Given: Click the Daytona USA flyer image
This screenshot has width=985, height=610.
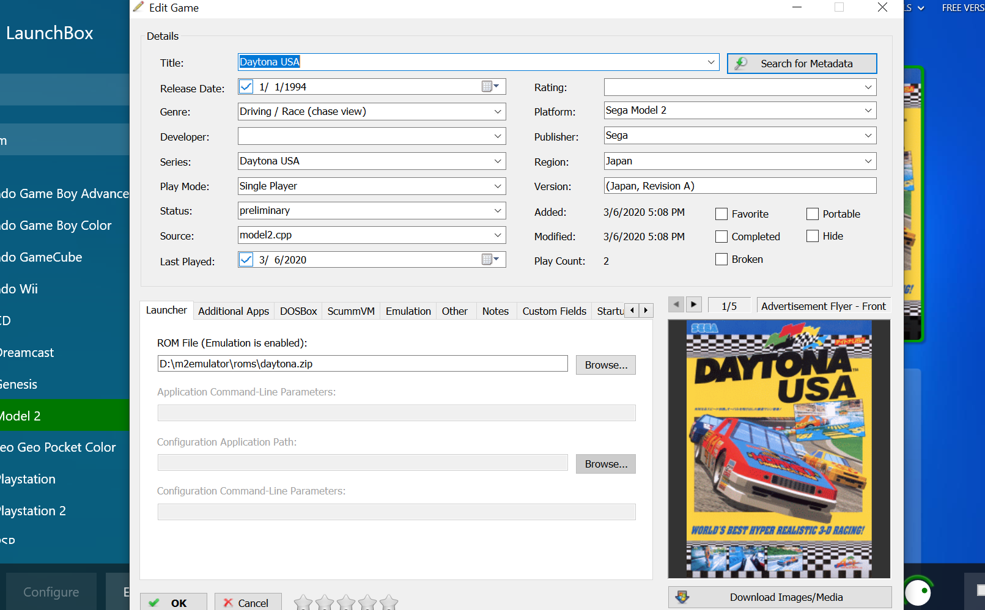Looking at the screenshot, I should 779,449.
